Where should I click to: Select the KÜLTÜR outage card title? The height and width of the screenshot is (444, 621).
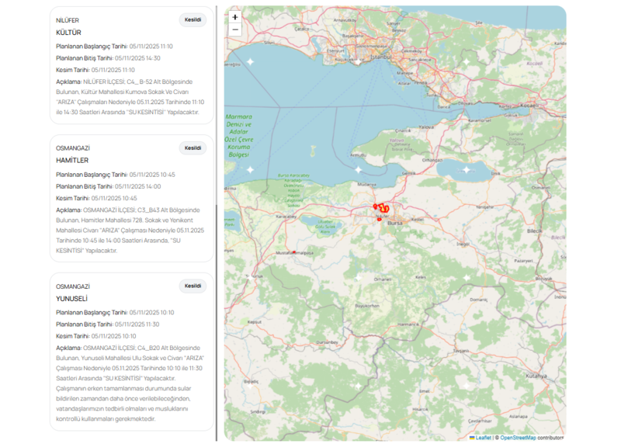click(x=68, y=33)
